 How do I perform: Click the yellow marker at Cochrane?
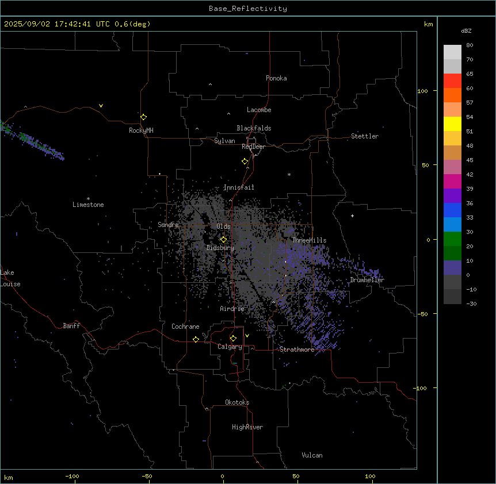coord(196,339)
